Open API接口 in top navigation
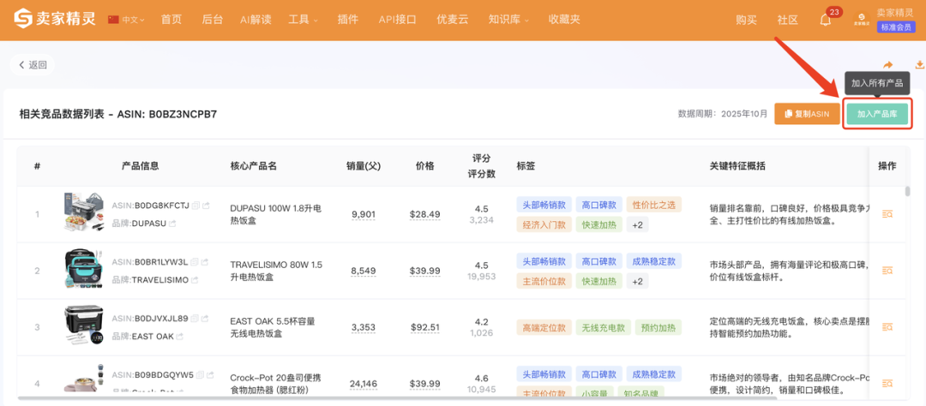926x406 pixels. pyautogui.click(x=398, y=20)
